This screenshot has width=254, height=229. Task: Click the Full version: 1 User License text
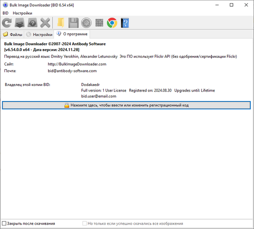(104, 90)
